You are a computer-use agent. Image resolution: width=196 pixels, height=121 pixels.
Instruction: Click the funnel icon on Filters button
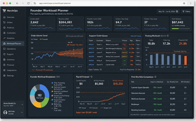pos(183,12)
